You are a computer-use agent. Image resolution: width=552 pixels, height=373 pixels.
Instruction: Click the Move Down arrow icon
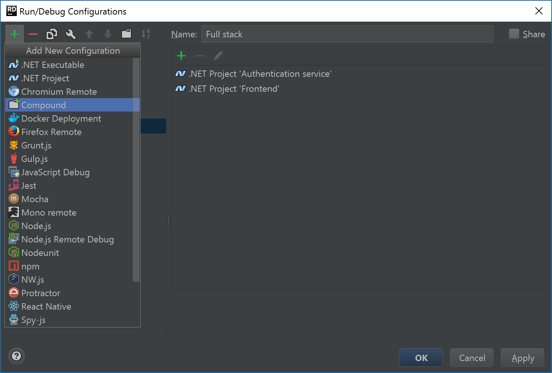point(108,34)
